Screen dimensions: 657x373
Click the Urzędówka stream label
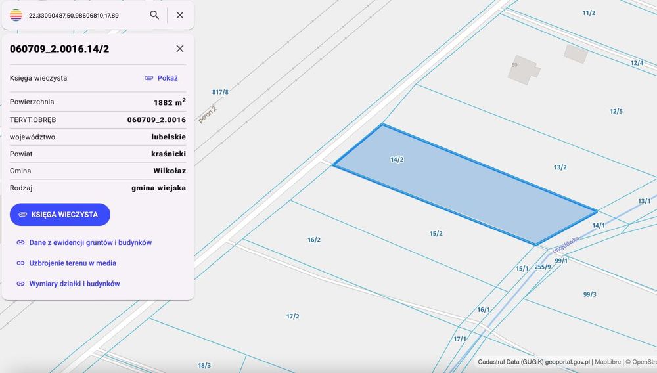tap(566, 245)
